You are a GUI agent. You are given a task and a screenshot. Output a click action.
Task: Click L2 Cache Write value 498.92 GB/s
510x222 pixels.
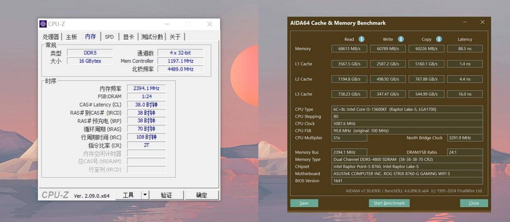click(388, 79)
